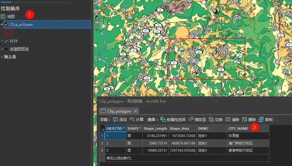Select table row header 2

(x=102, y=143)
